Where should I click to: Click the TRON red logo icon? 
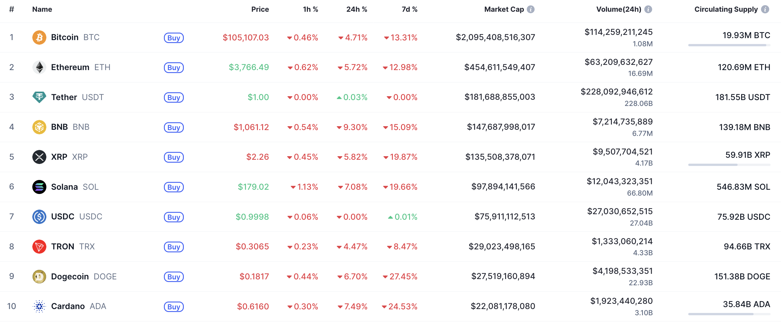pyautogui.click(x=39, y=246)
